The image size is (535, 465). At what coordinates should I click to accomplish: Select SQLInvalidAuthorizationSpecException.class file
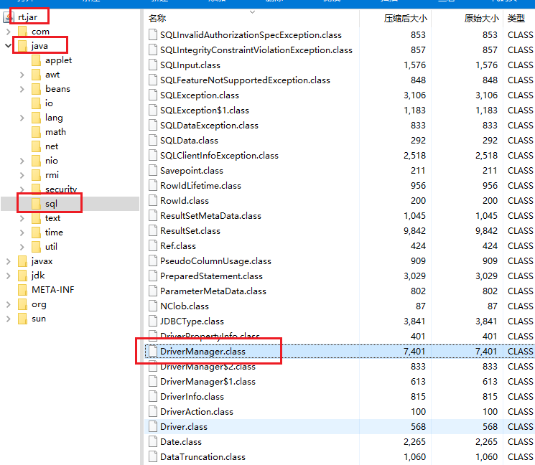[251, 35]
